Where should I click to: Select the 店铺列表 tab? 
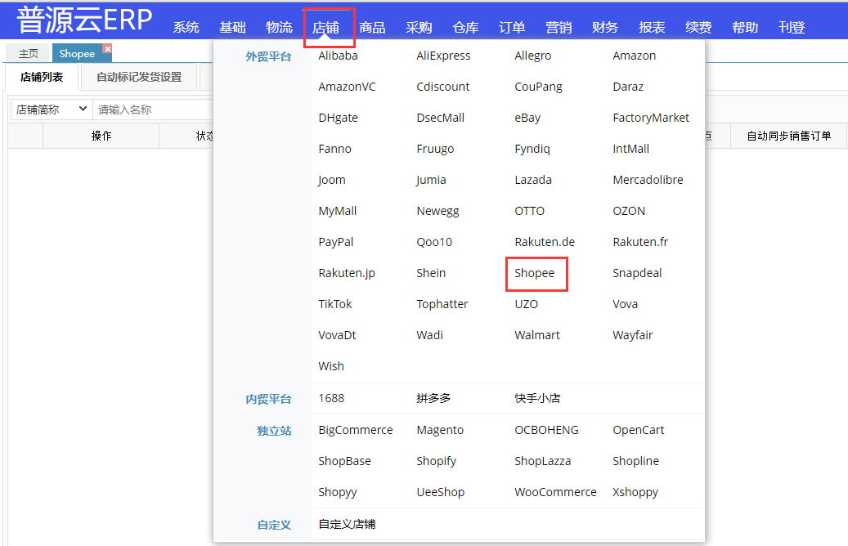42,78
